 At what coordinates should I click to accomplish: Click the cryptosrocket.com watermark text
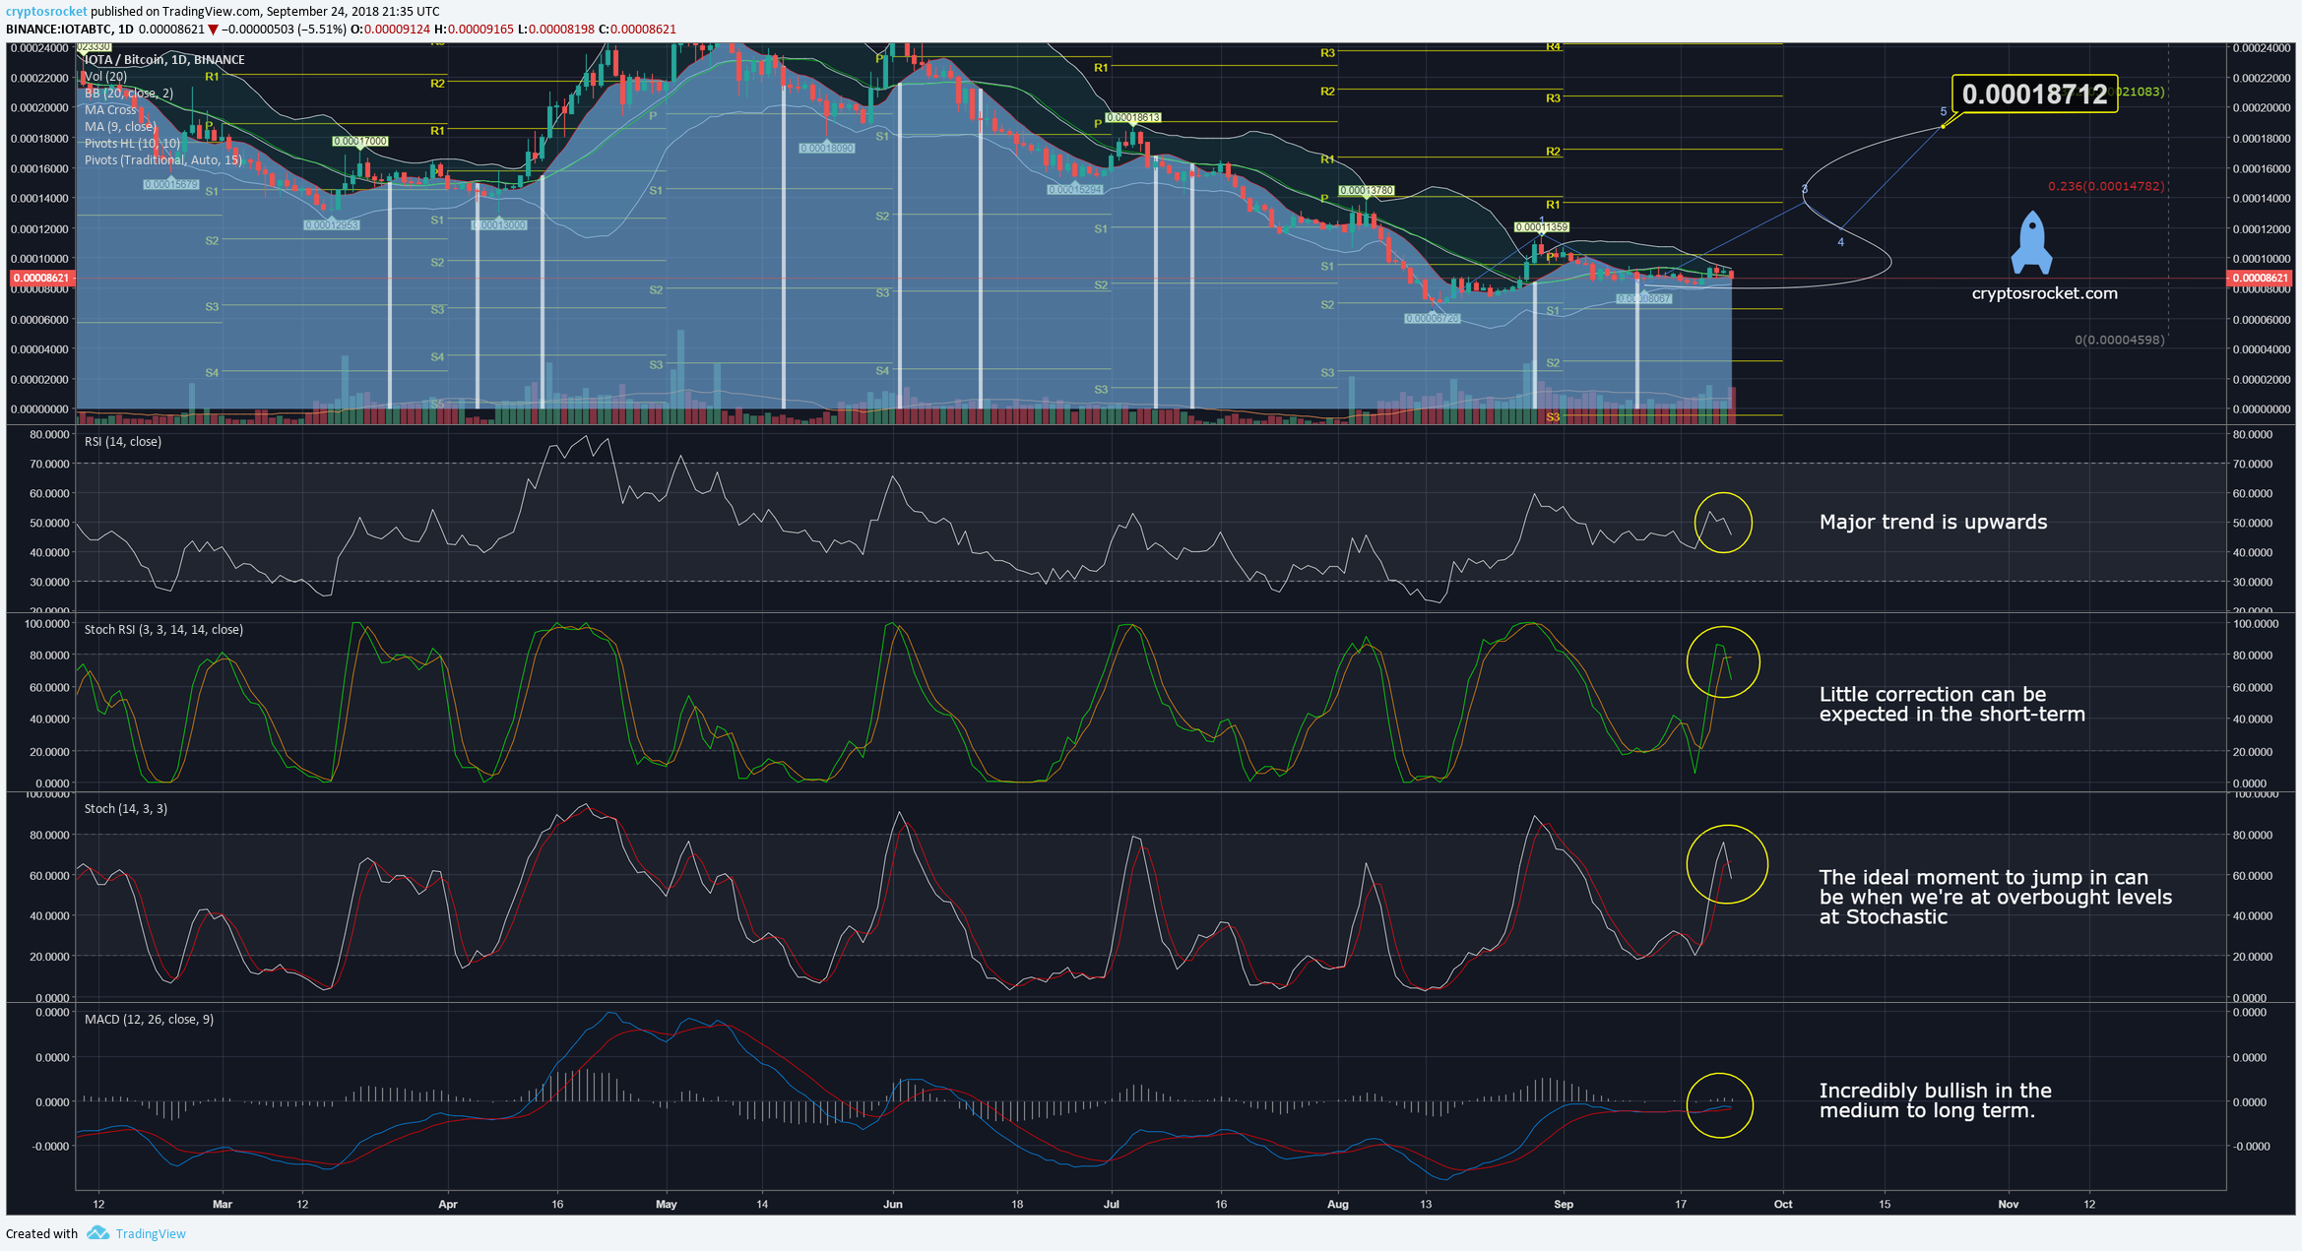pyautogui.click(x=2044, y=293)
